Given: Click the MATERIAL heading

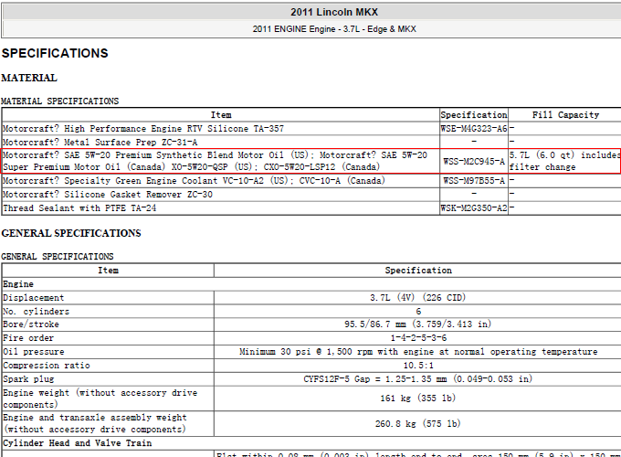Looking at the screenshot, I should tap(29, 78).
